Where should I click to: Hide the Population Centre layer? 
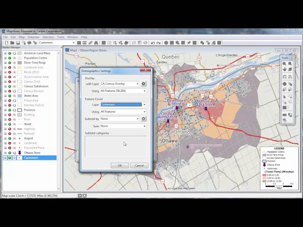pos(9,58)
